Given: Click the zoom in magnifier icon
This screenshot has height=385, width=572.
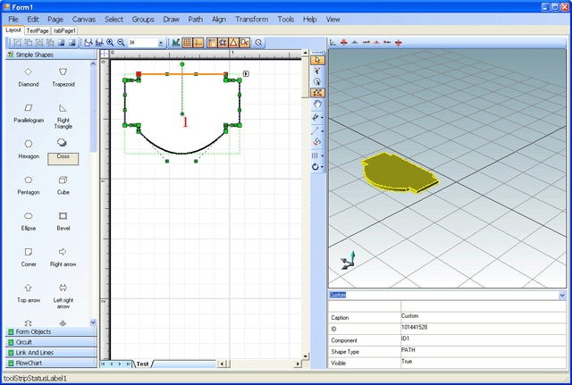Looking at the screenshot, I should point(110,42).
